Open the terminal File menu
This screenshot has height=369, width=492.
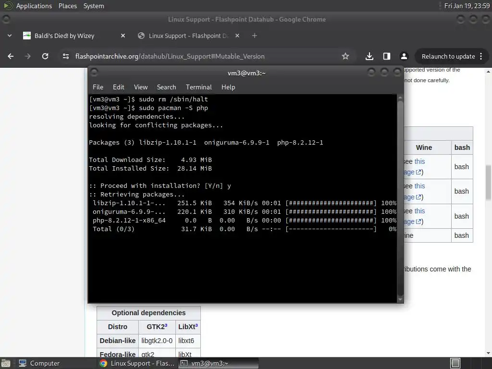click(x=98, y=87)
